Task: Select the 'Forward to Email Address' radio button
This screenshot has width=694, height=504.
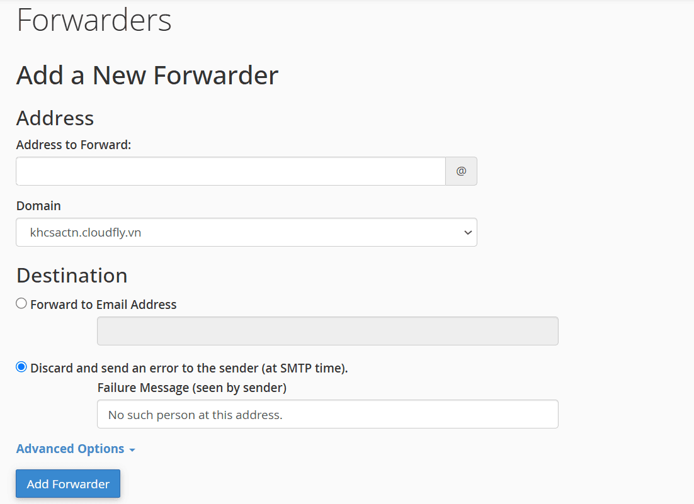Action: point(21,303)
